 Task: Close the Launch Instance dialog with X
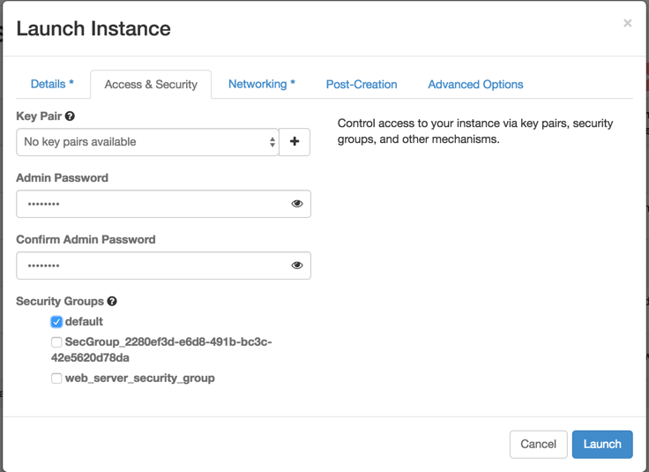coord(627,24)
